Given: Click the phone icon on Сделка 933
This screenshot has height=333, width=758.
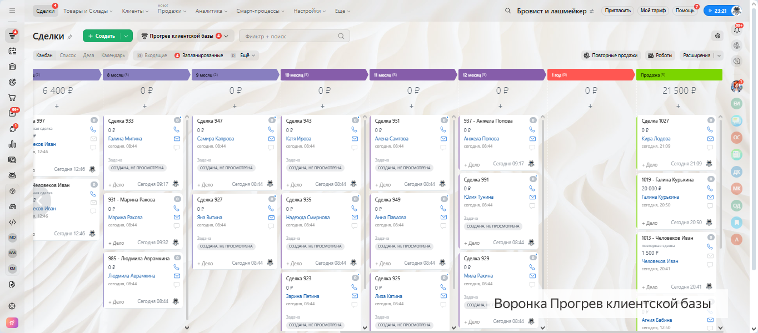Looking at the screenshot, I should coord(177,129).
